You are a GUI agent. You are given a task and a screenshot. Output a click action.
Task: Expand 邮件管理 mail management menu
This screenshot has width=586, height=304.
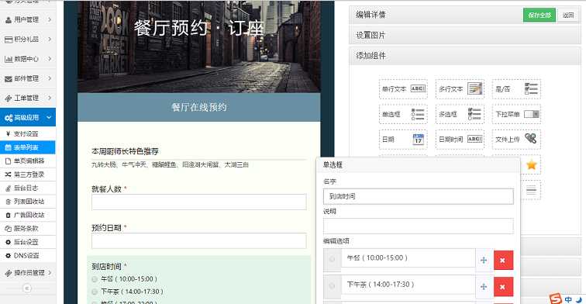tap(28, 78)
